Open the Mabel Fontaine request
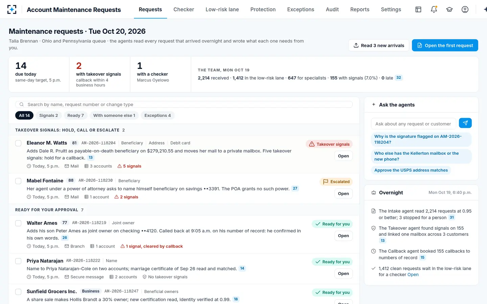This screenshot has height=304, width=487. [343, 194]
